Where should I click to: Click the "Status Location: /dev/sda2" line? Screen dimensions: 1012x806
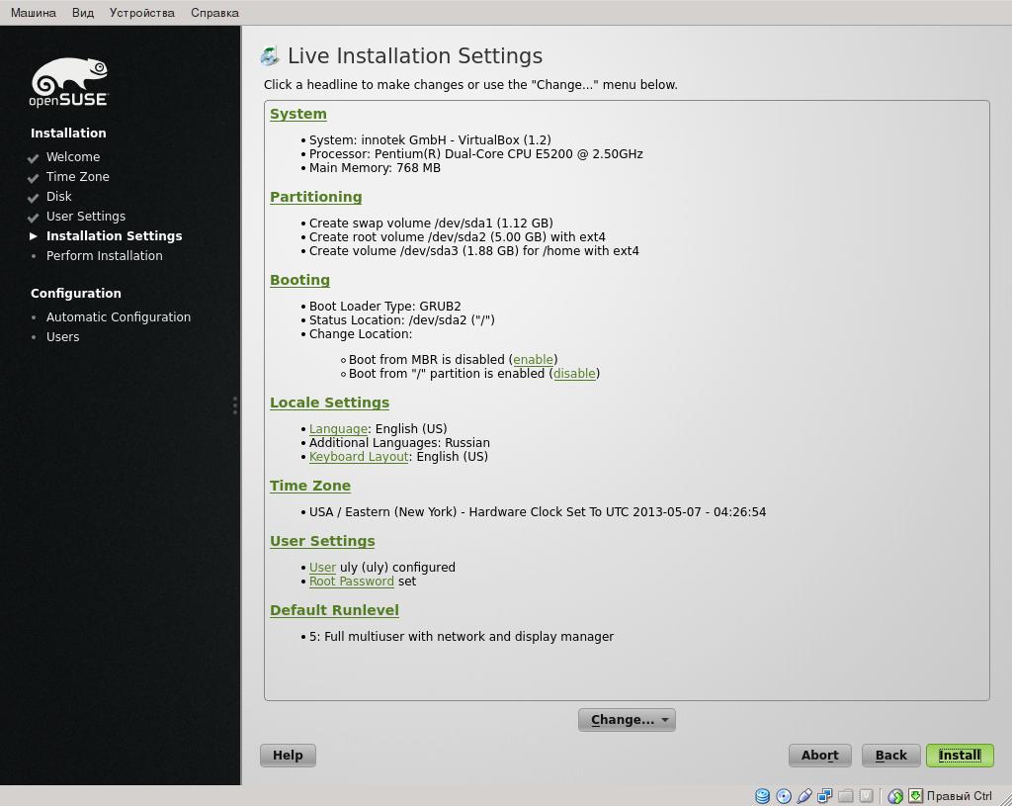(402, 320)
